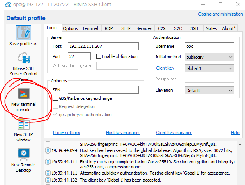
Task: Toggle gssapi-keyex authentication checkbox
Action: (55, 115)
